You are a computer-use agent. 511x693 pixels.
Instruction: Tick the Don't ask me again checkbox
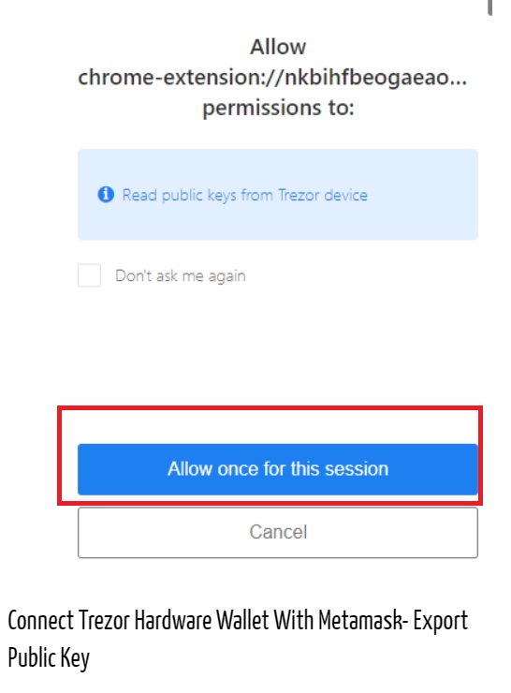tap(89, 275)
